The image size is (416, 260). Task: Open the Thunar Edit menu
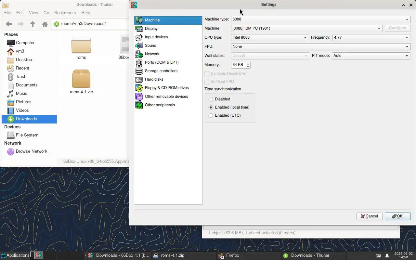20,13
